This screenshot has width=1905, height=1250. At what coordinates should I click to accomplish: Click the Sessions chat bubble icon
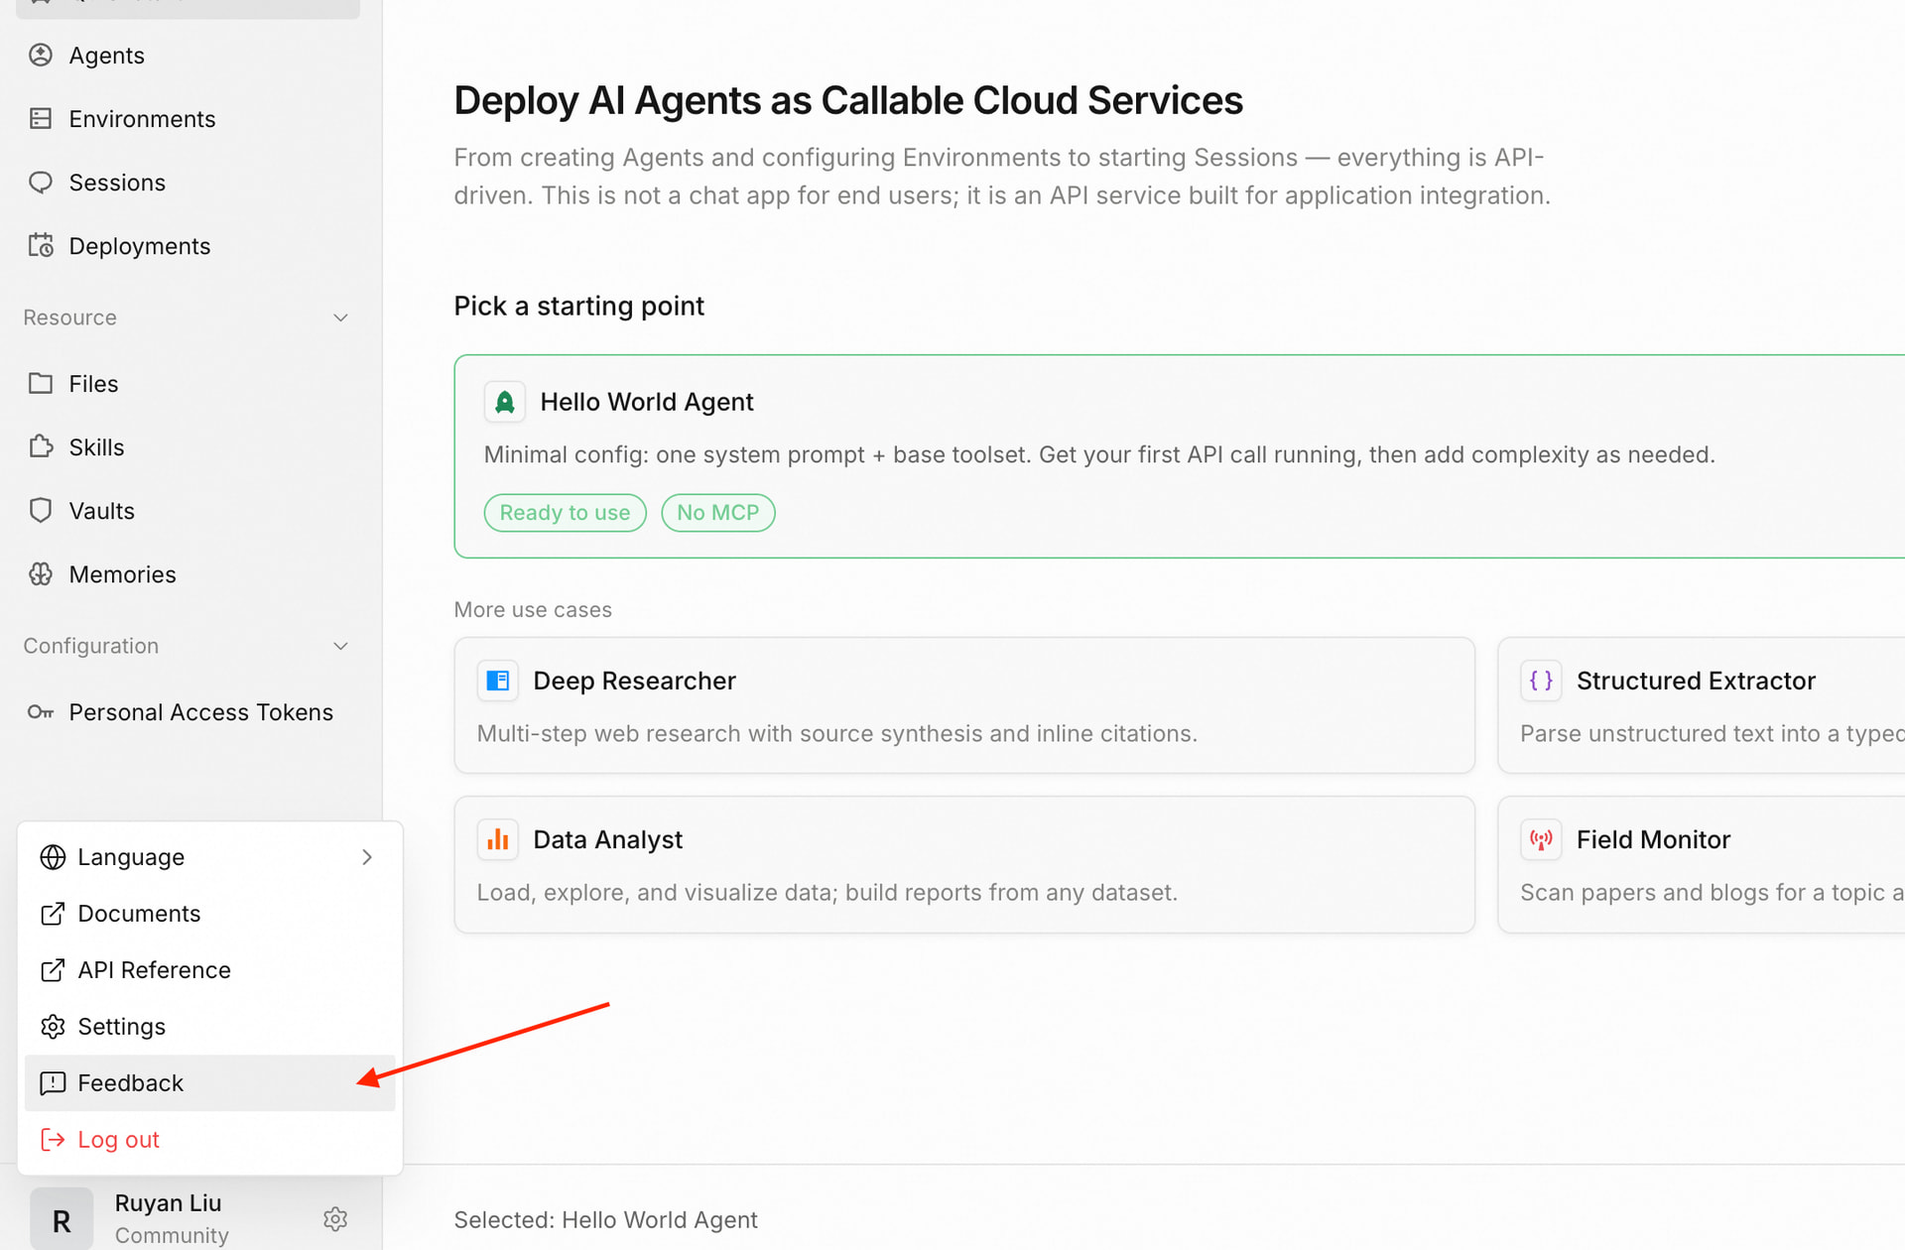[41, 183]
